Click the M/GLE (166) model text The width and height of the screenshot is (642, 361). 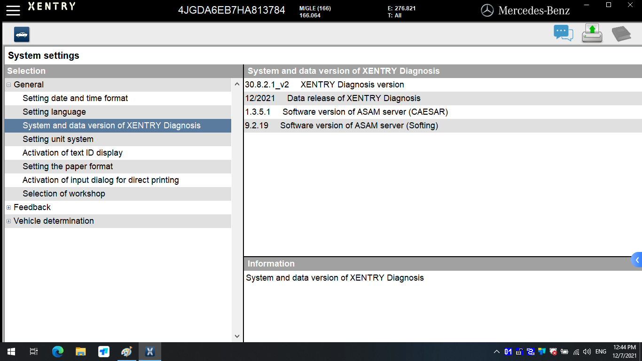tap(315, 8)
